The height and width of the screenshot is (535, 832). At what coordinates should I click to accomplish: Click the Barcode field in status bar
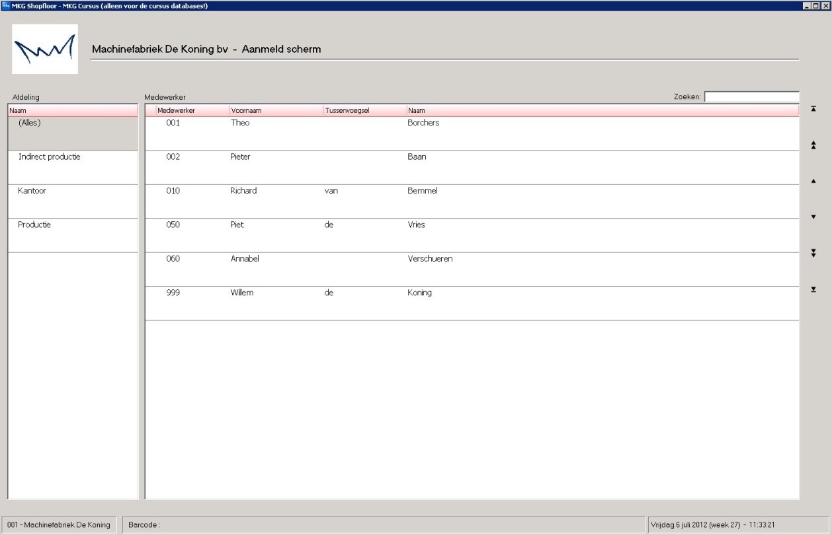[x=384, y=524]
